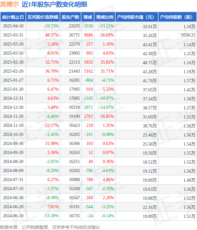Viewport: 197px width, 230px height.
Task: Click the 9556.21 average shares cell
Action: point(188,35)
